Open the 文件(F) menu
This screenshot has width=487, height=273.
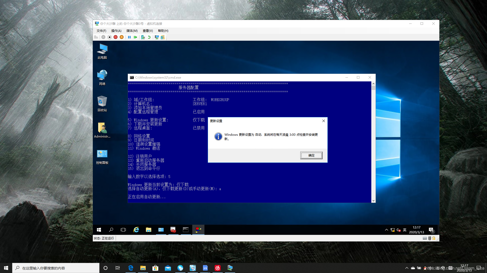click(101, 31)
